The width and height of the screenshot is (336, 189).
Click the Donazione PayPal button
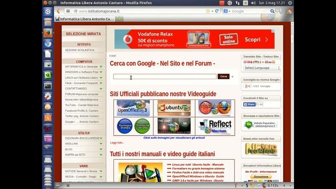coord(261,177)
